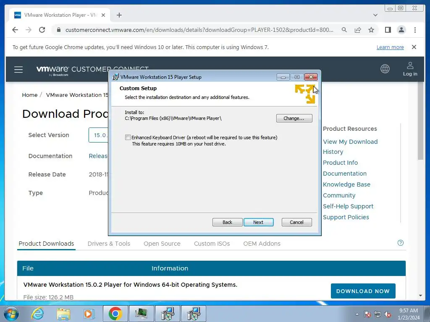This screenshot has width=430, height=322.
Task: Open Support Policies link
Action: pos(346,218)
